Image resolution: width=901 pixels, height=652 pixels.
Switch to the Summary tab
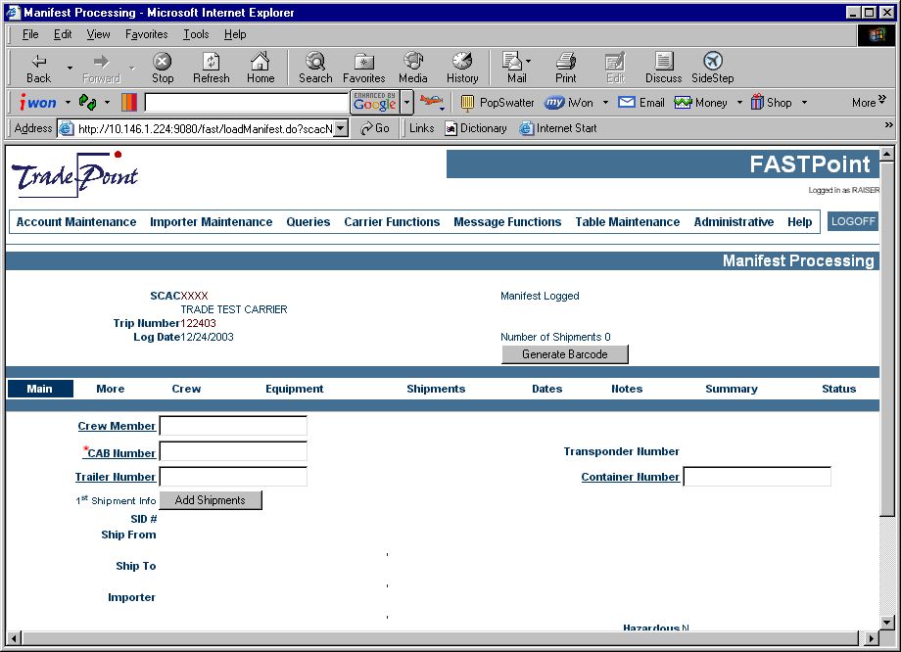731,389
